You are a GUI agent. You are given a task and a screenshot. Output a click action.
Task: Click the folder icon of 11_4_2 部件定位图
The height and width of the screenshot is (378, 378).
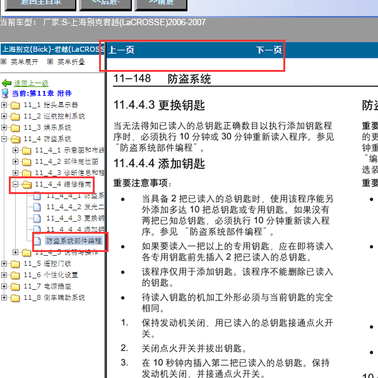27,162
